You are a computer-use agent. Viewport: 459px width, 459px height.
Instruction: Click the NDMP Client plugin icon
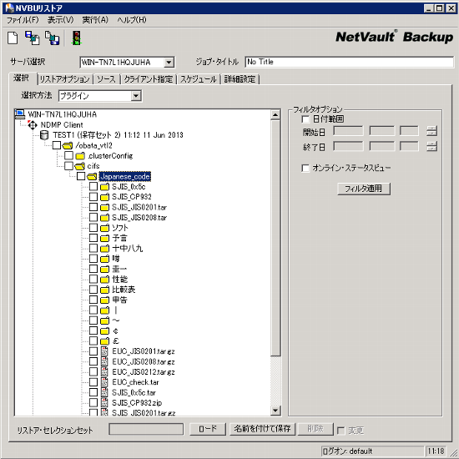point(33,125)
